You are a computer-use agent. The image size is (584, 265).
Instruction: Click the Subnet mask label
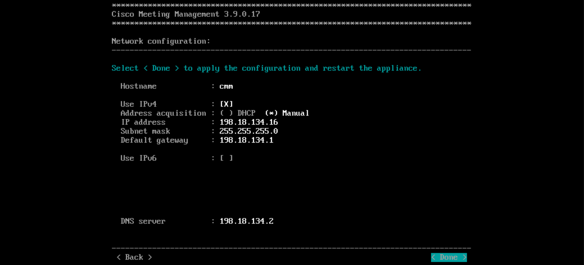[145, 131]
